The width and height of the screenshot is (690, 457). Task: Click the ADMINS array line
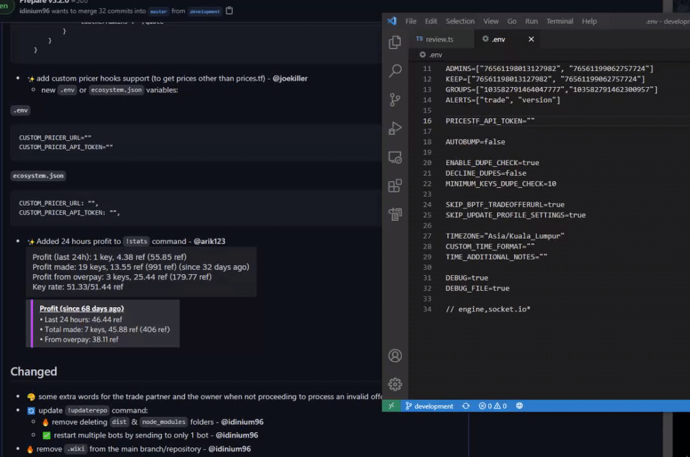pyautogui.click(x=549, y=68)
